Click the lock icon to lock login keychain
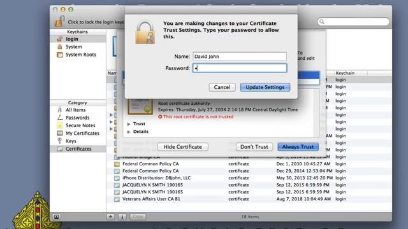 59,21
